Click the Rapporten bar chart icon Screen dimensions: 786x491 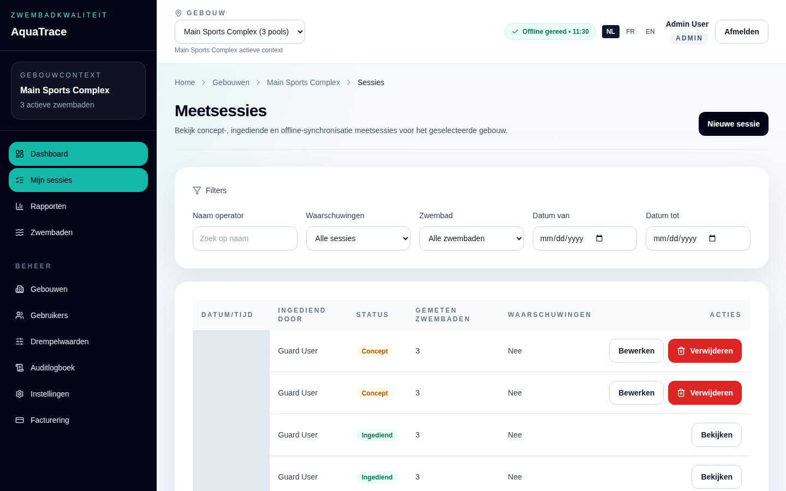pyautogui.click(x=20, y=206)
